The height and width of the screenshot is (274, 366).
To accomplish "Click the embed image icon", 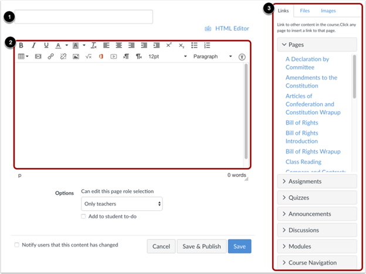I will [76, 56].
